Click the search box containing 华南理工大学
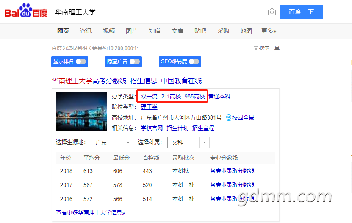Screen dimensions: 352x223 [166, 12]
